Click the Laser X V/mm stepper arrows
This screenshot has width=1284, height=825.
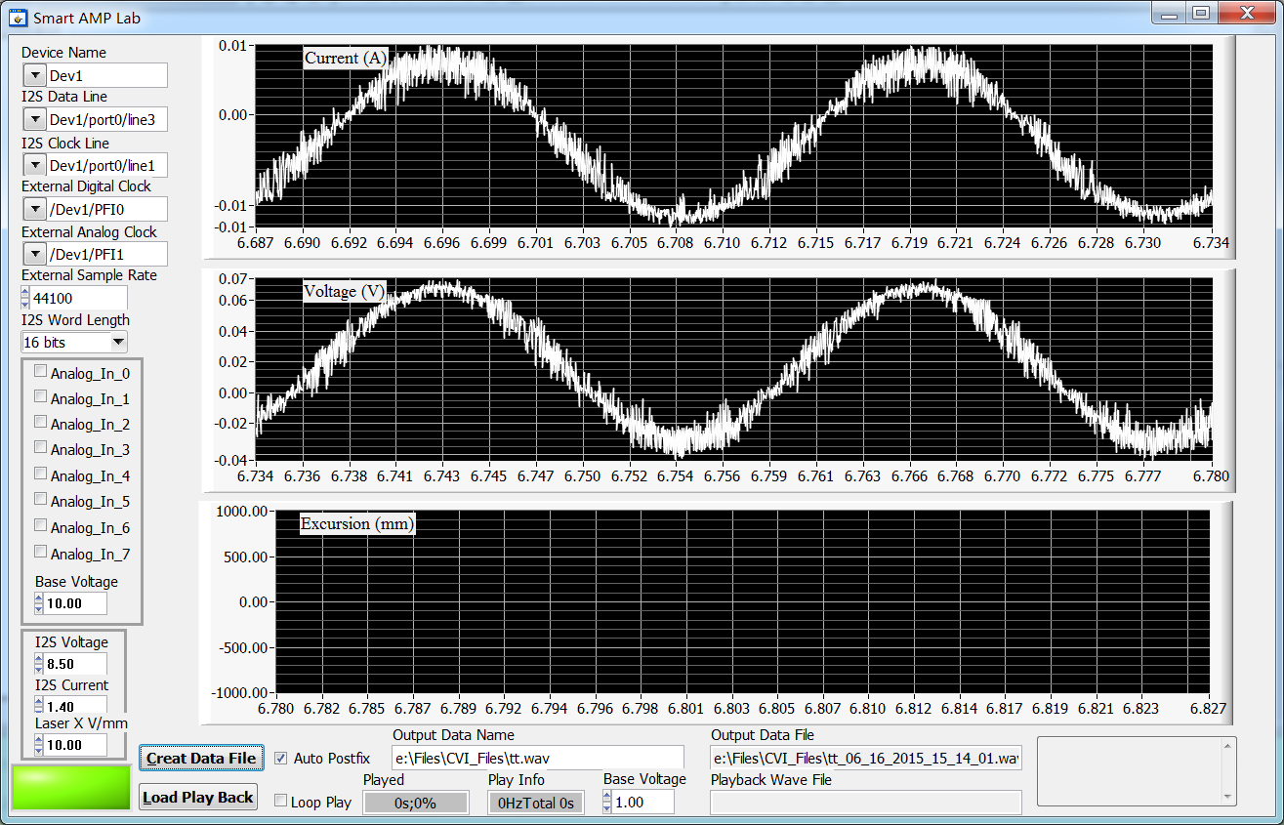pos(39,745)
